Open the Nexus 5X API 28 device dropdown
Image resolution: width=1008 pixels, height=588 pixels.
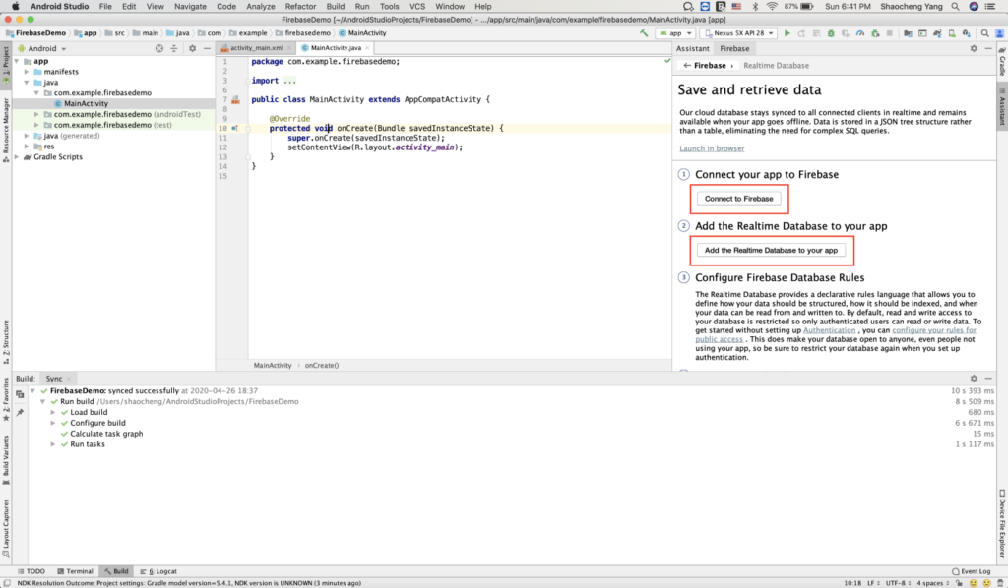740,33
